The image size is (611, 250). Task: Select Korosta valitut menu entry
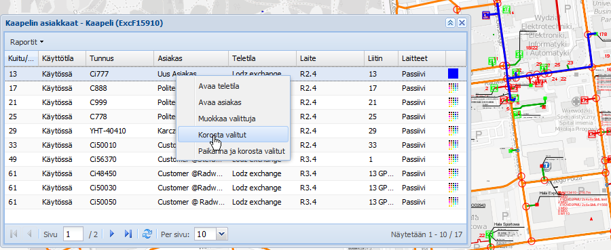tap(233, 135)
